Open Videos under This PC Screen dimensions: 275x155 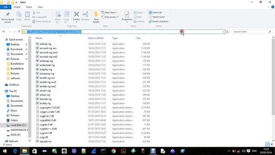tap(12, 121)
